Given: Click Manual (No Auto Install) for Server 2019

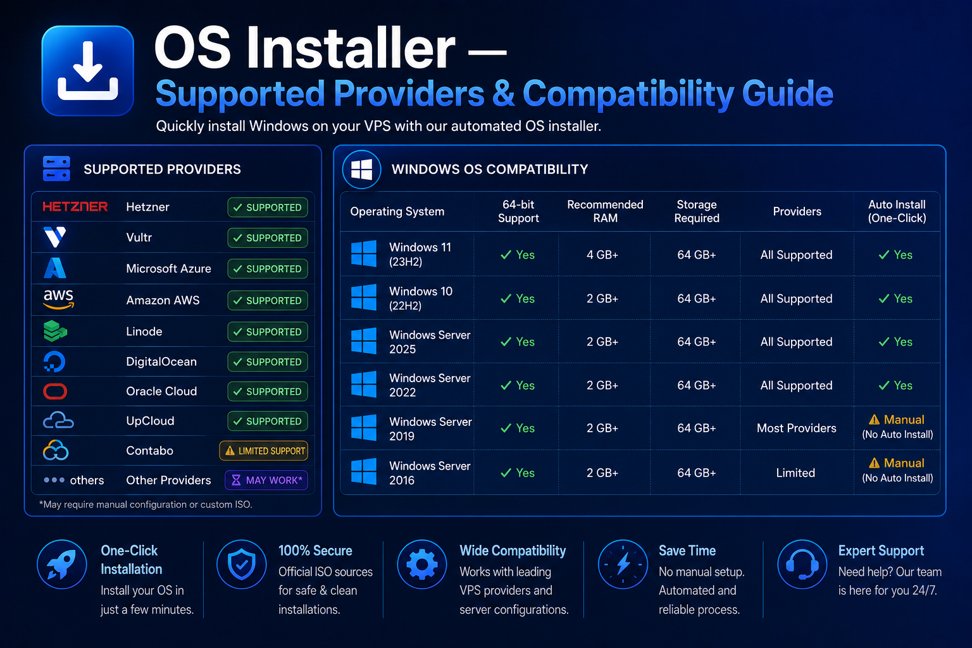Looking at the screenshot, I should pos(897,427).
